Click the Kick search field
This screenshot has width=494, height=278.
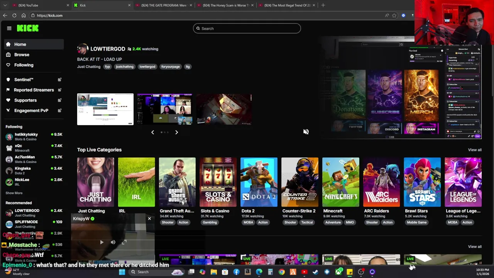247,28
